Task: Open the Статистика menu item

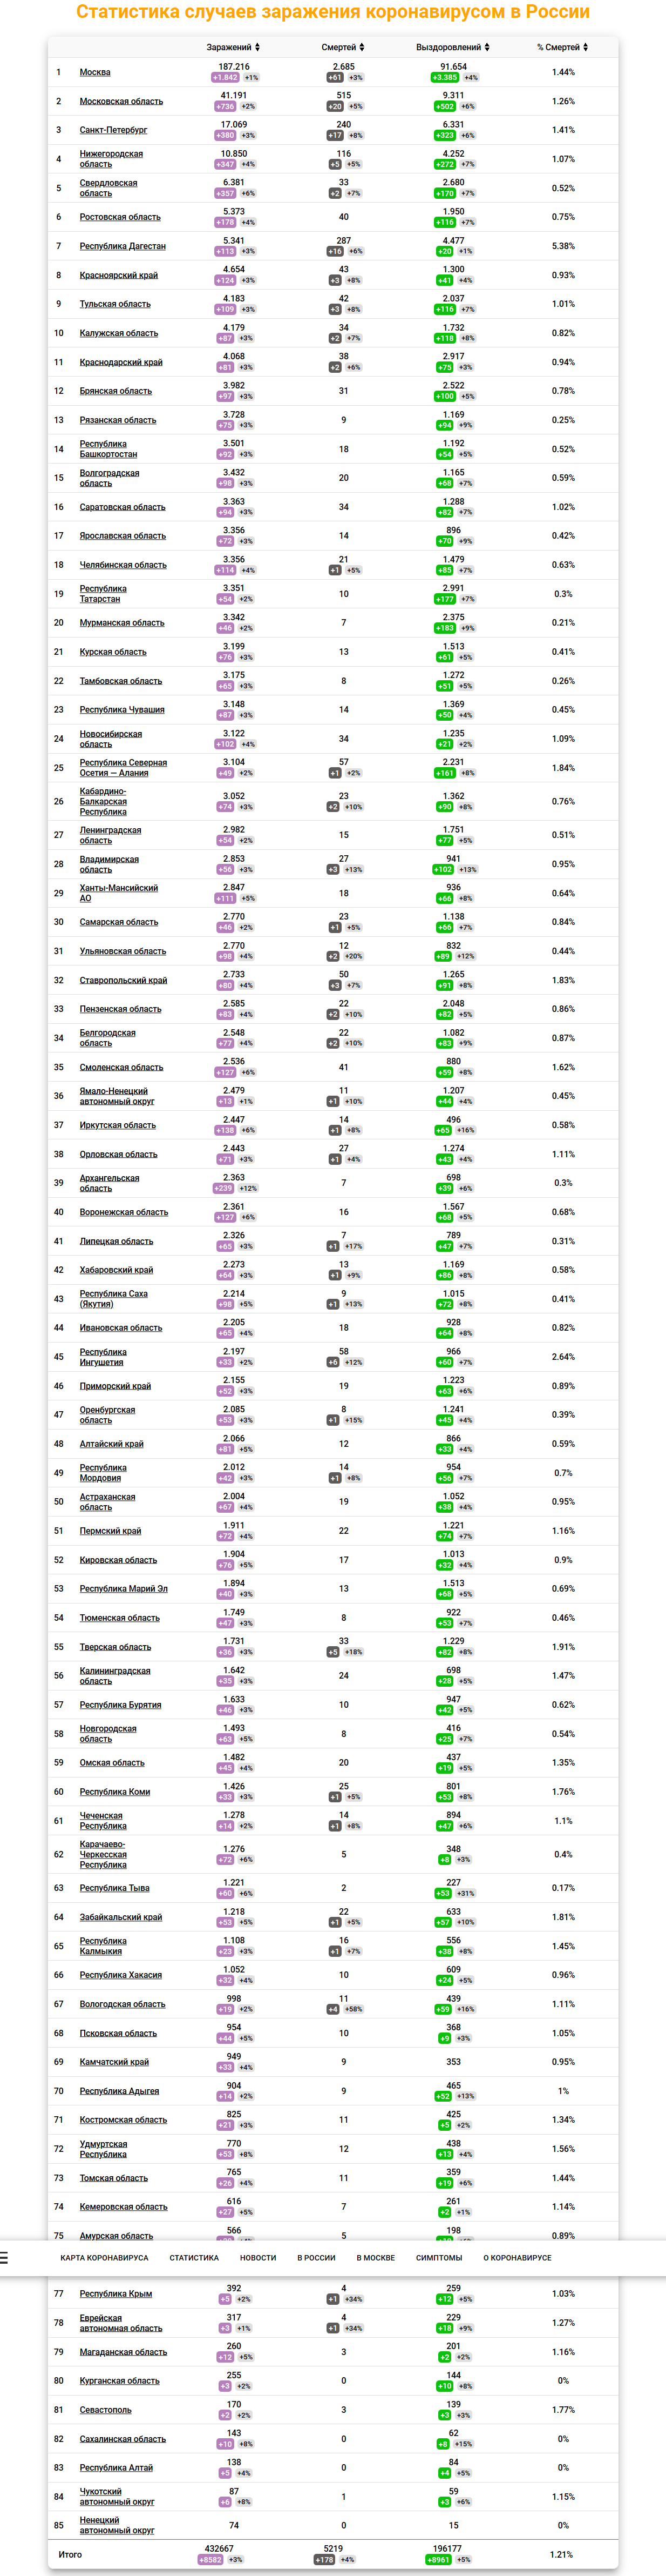Action: [x=194, y=2257]
